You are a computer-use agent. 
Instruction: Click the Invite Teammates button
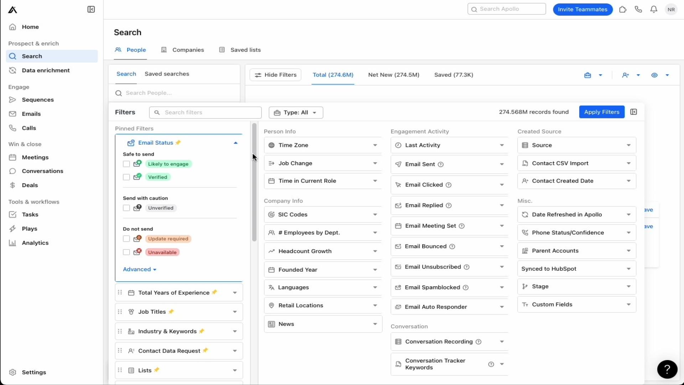(x=582, y=10)
